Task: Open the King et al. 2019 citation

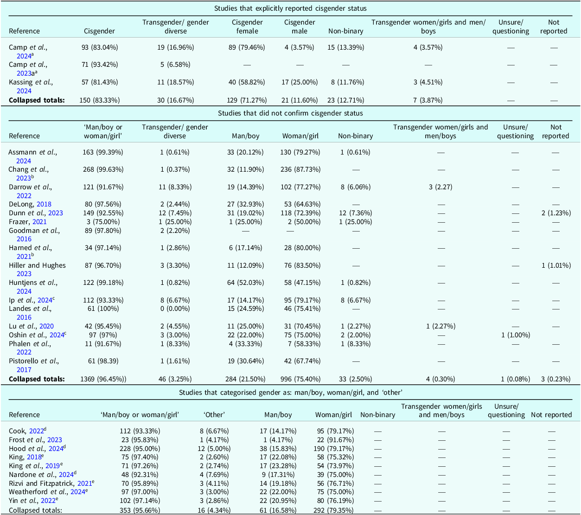Action: (x=52, y=466)
